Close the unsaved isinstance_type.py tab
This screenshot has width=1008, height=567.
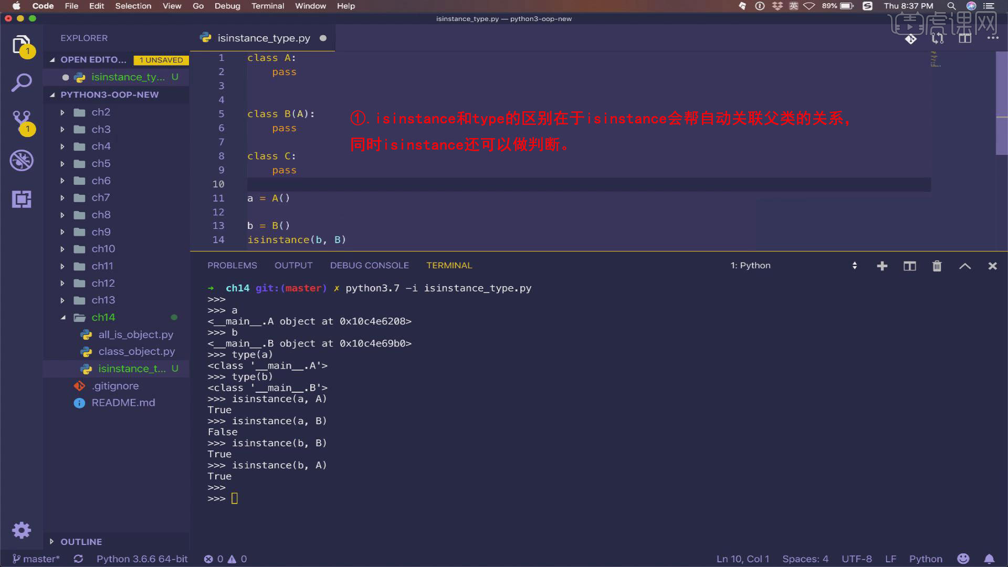tap(323, 38)
